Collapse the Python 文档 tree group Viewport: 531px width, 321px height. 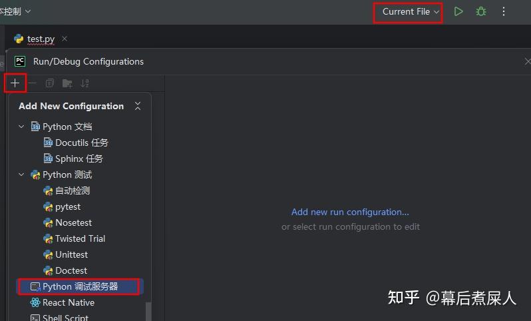(22, 127)
